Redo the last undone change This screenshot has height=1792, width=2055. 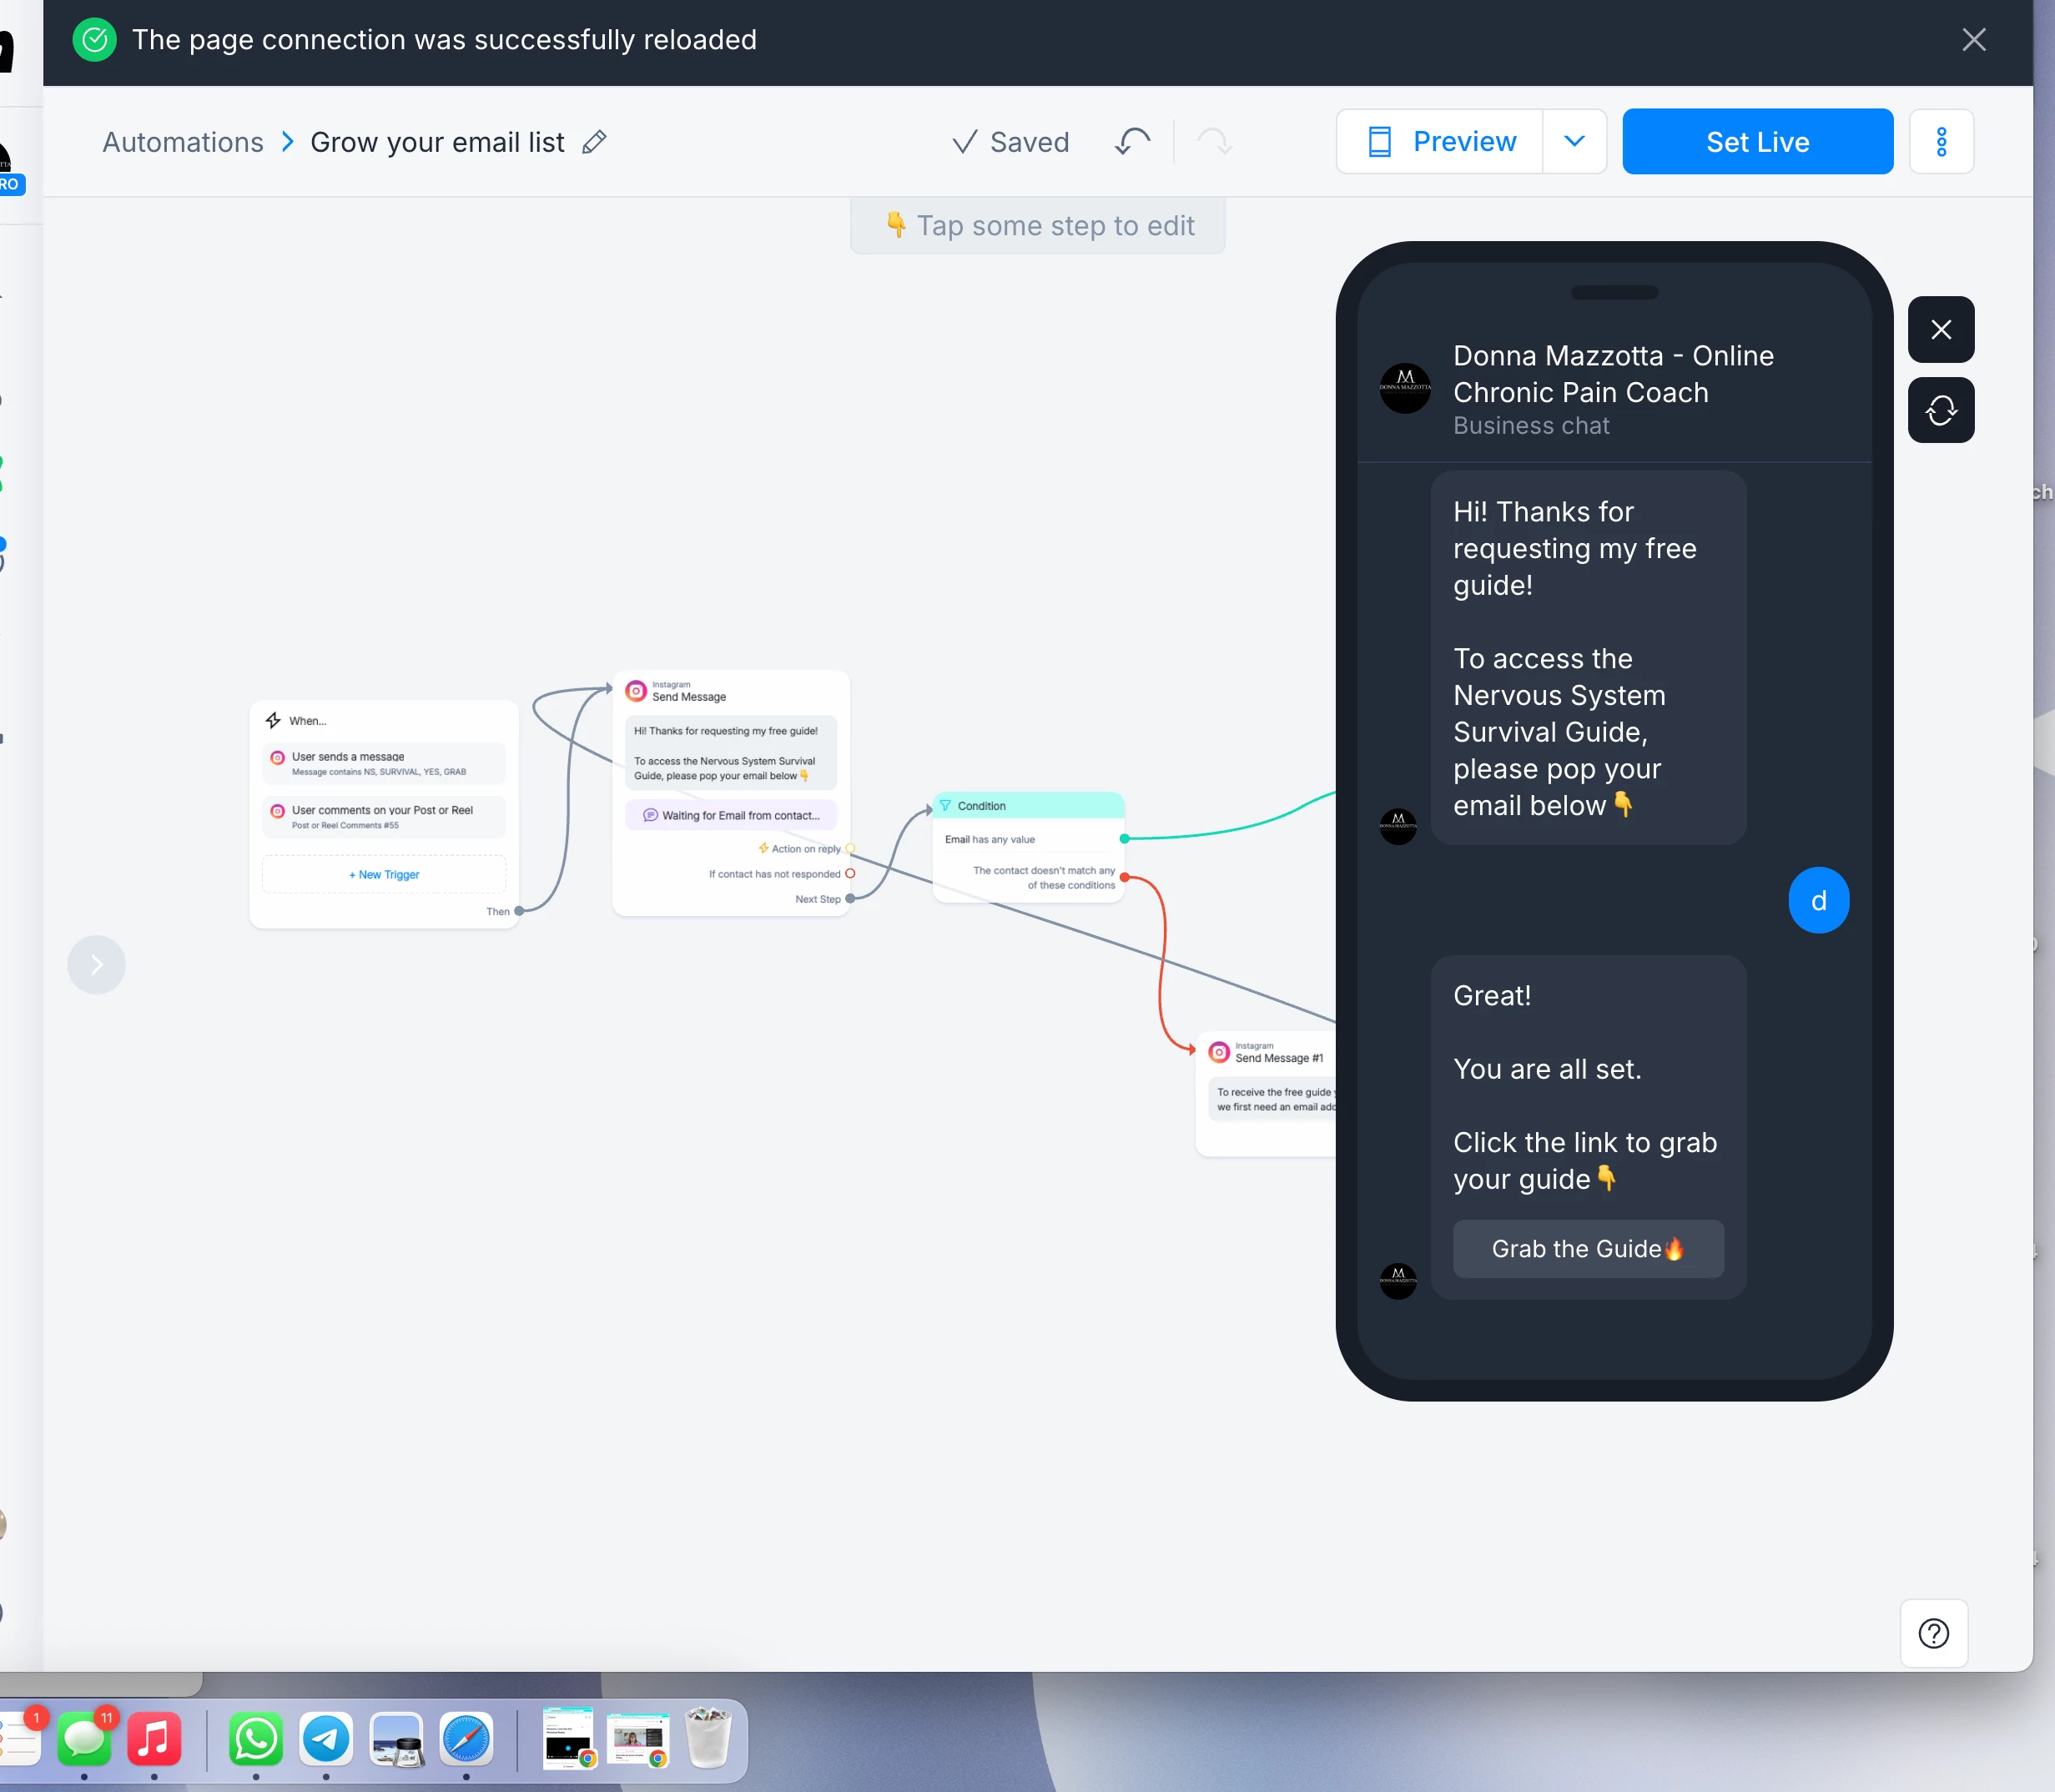pyautogui.click(x=1214, y=142)
